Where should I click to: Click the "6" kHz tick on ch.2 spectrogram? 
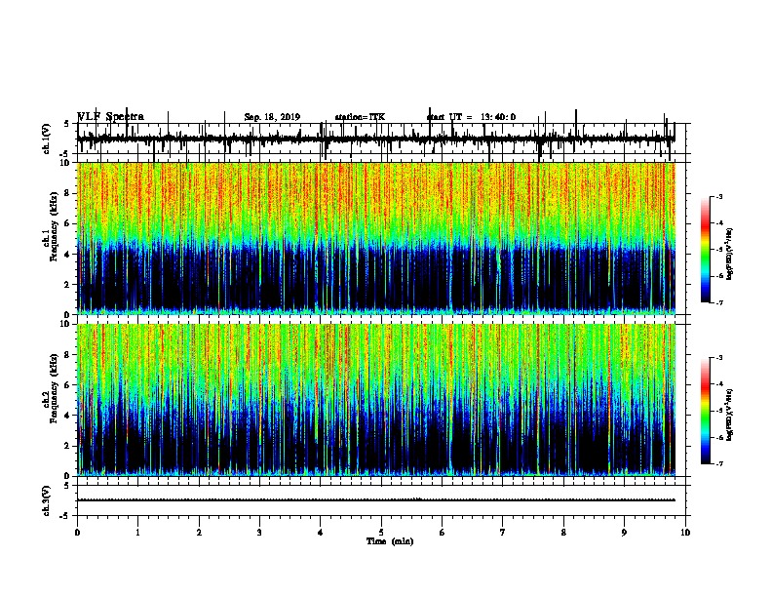click(69, 384)
